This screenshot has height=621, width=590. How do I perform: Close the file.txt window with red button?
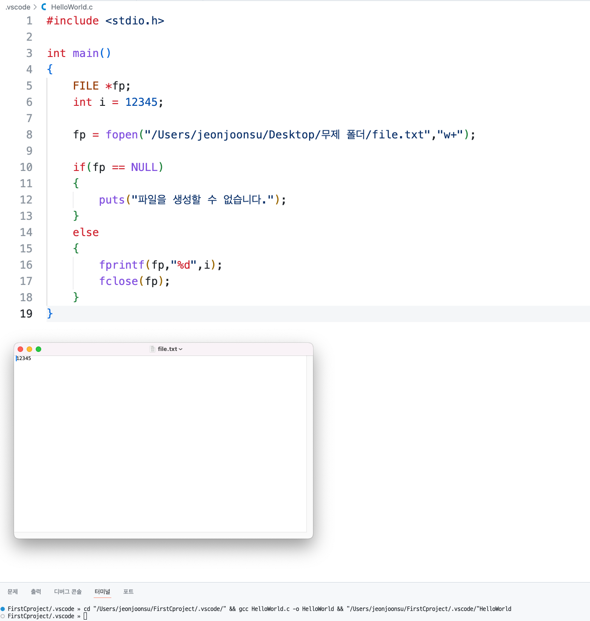20,349
